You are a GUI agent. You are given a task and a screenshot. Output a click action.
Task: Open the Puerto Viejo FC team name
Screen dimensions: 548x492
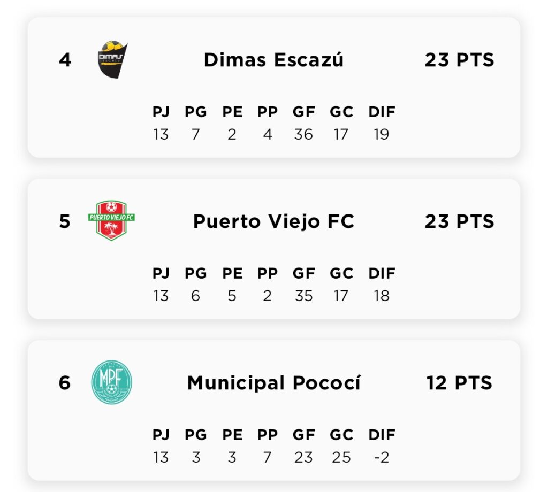[x=273, y=221]
